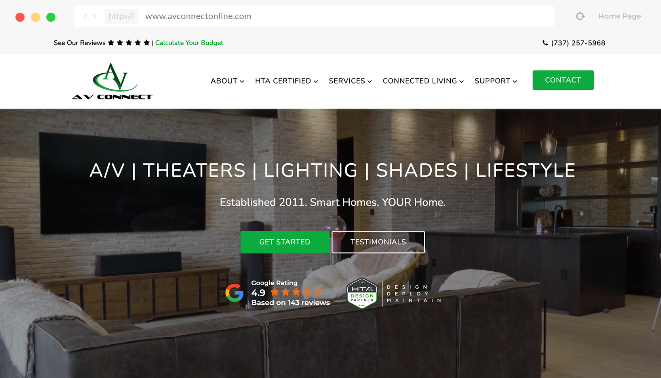Image resolution: width=661 pixels, height=378 pixels.
Task: Open the Calculate Your Budget link
Action: pyautogui.click(x=189, y=43)
